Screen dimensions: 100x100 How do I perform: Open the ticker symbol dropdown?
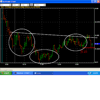pyautogui.click(x=6, y=5)
